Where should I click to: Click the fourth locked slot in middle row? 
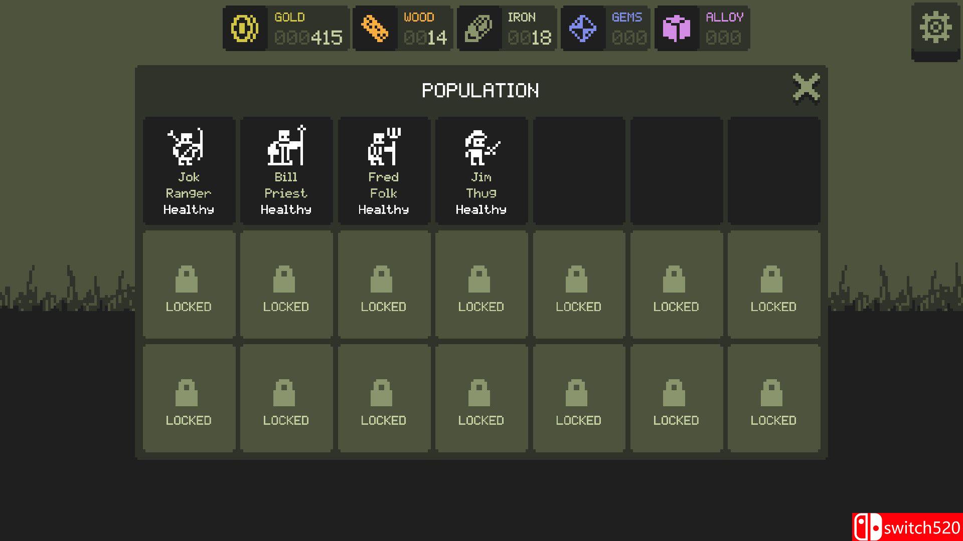[481, 285]
